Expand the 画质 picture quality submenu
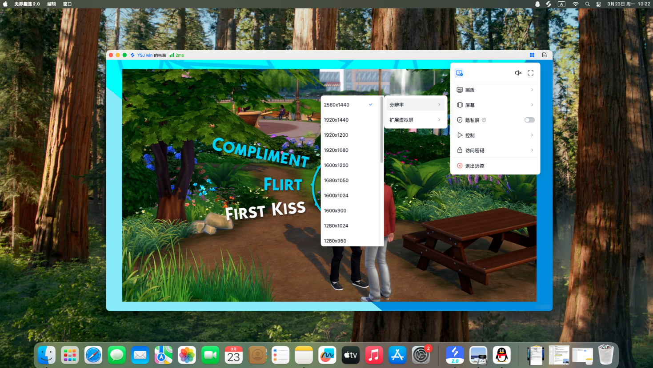Image resolution: width=653 pixels, height=368 pixels. pyautogui.click(x=495, y=90)
